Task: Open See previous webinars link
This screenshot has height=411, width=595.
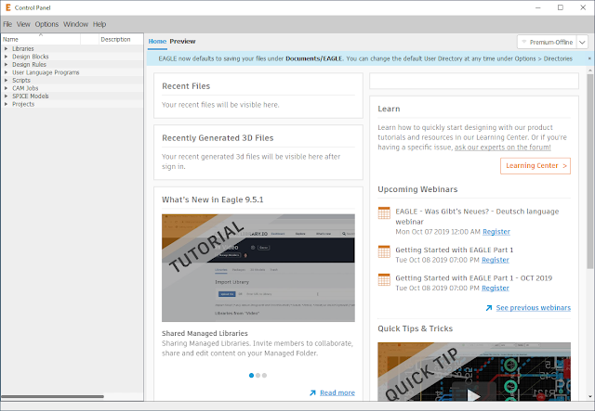Action: tap(533, 308)
